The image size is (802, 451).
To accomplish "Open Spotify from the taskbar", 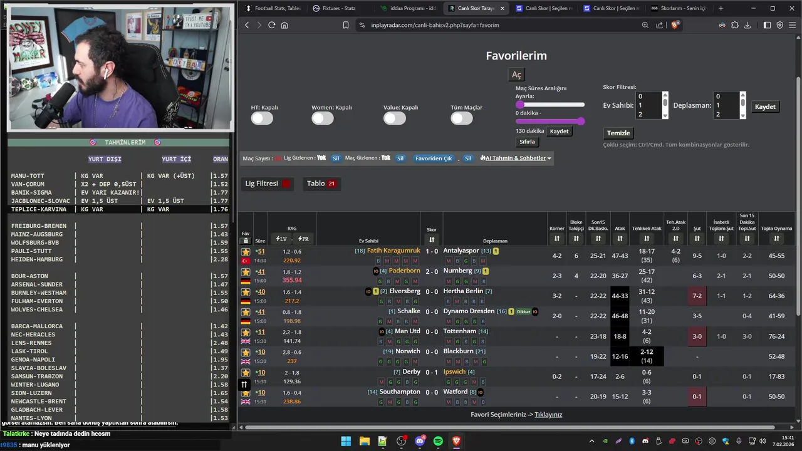I will (x=438, y=441).
